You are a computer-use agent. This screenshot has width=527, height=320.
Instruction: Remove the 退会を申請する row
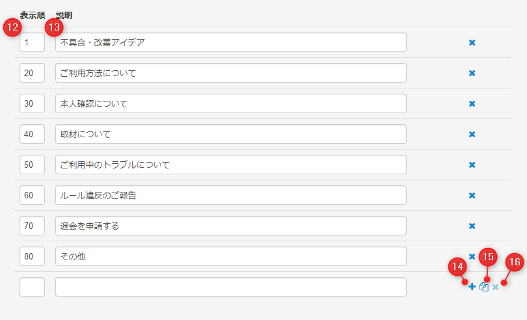tap(472, 226)
